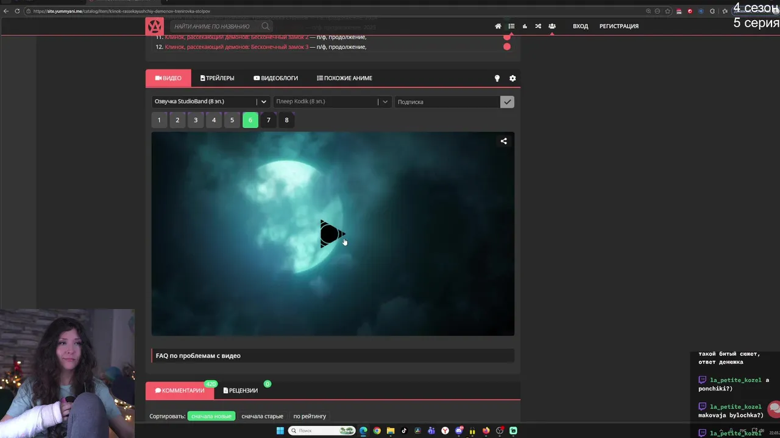Switch to the ТРЕЙЛЕРЫ tab
This screenshot has width=780, height=438.
tap(217, 78)
